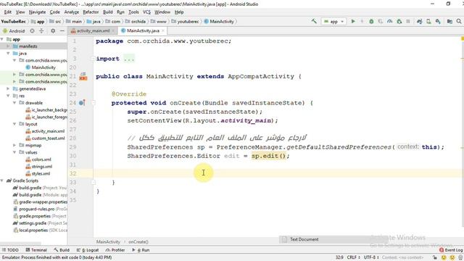464x261 pixels.
Task: Sync project with Gradle files icon
Action: [x=419, y=21]
